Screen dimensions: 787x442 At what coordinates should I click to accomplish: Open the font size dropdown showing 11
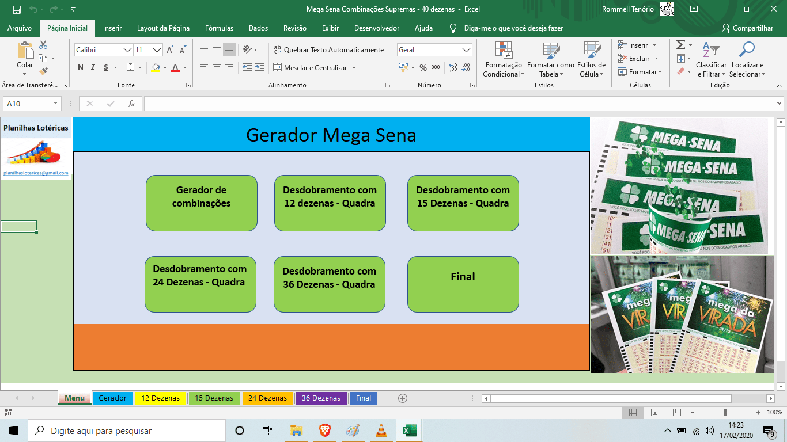157,50
